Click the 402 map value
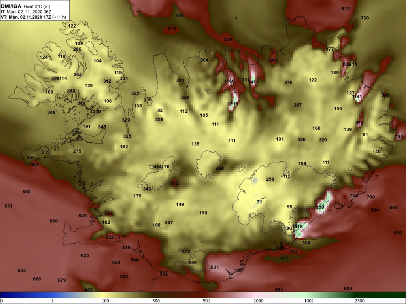The height and width of the screenshot is (304, 406). (x=89, y=290)
